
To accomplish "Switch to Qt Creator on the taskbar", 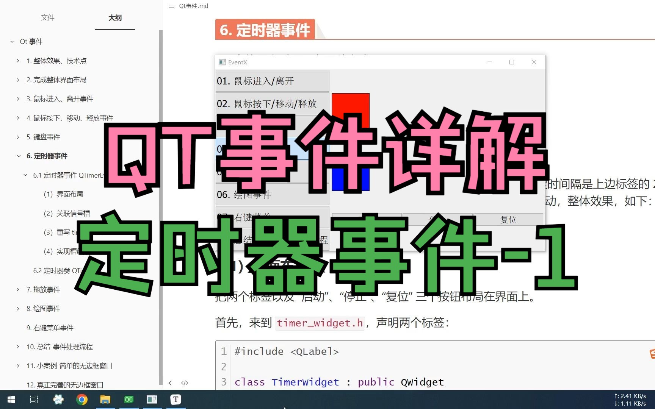I will click(129, 400).
